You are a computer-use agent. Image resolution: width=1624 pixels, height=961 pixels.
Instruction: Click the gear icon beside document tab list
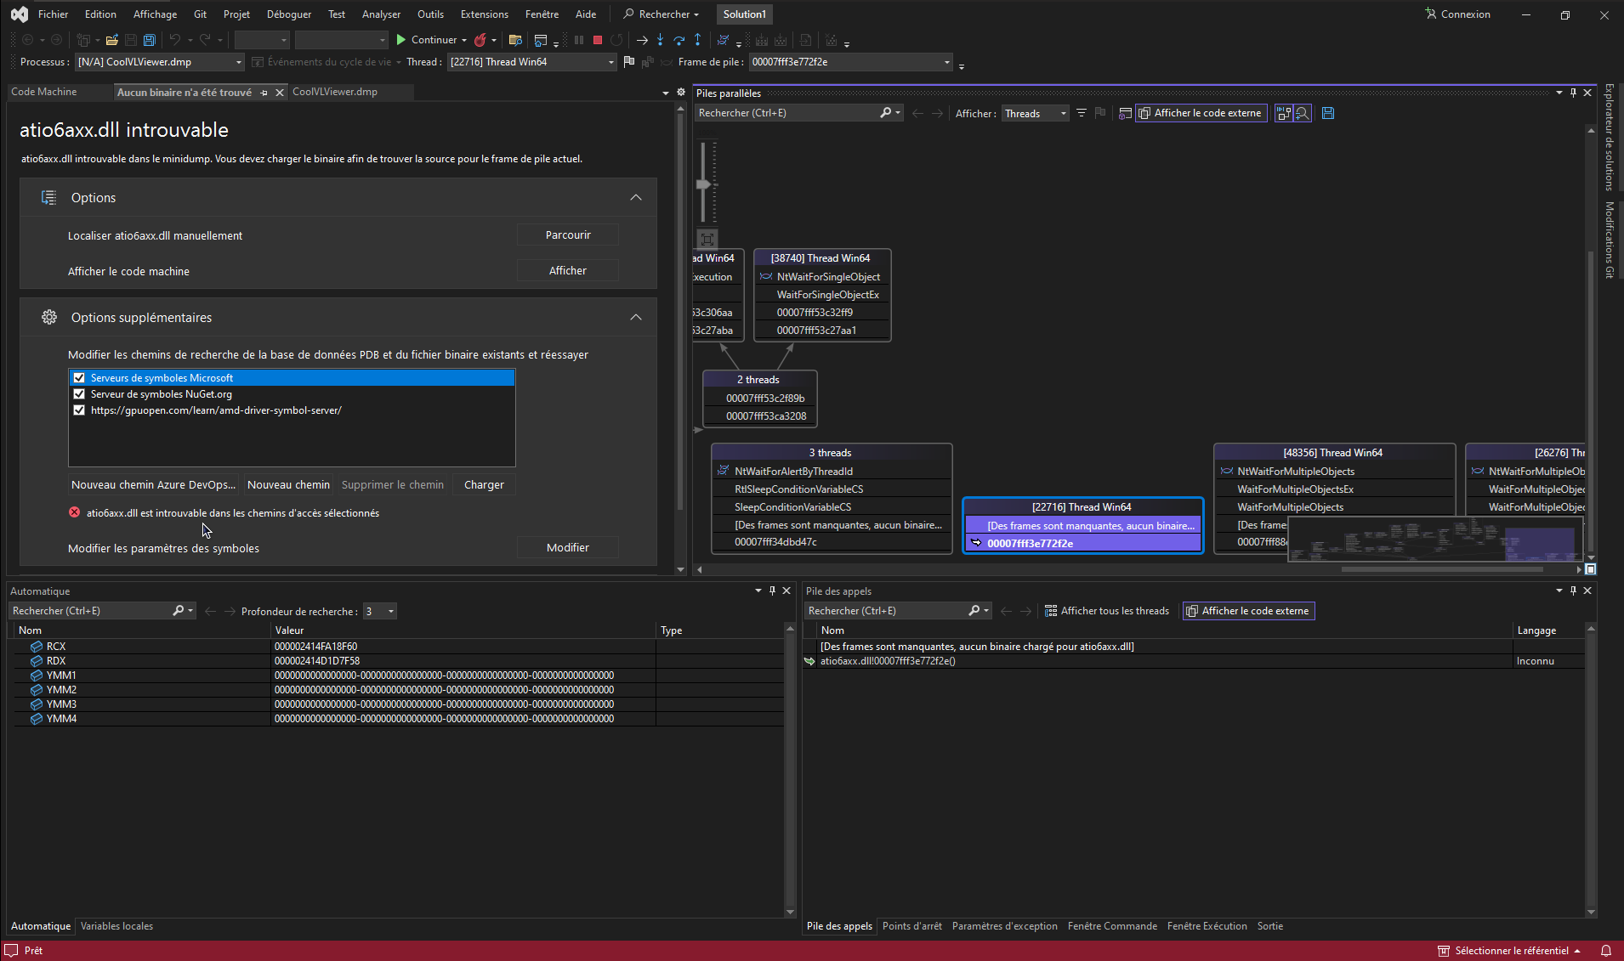pos(681,93)
